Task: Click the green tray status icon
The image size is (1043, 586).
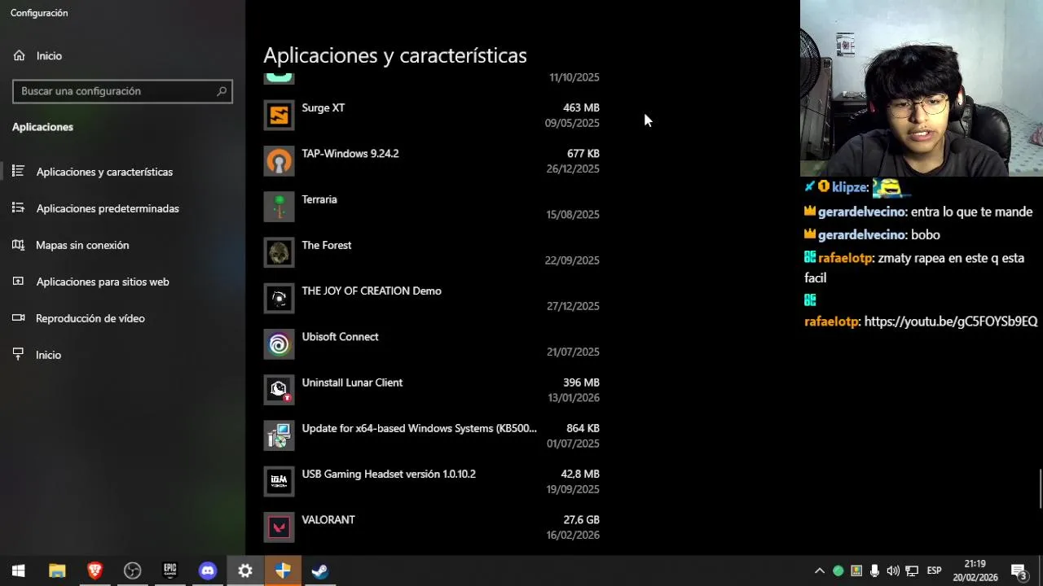Action: (x=838, y=571)
